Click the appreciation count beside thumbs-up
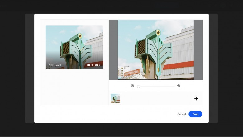 (x=92, y=65)
